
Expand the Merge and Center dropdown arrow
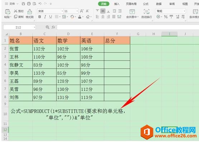138,17
